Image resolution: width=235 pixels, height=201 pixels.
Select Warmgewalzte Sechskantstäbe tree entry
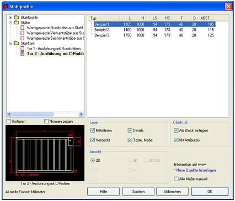tap(55, 38)
